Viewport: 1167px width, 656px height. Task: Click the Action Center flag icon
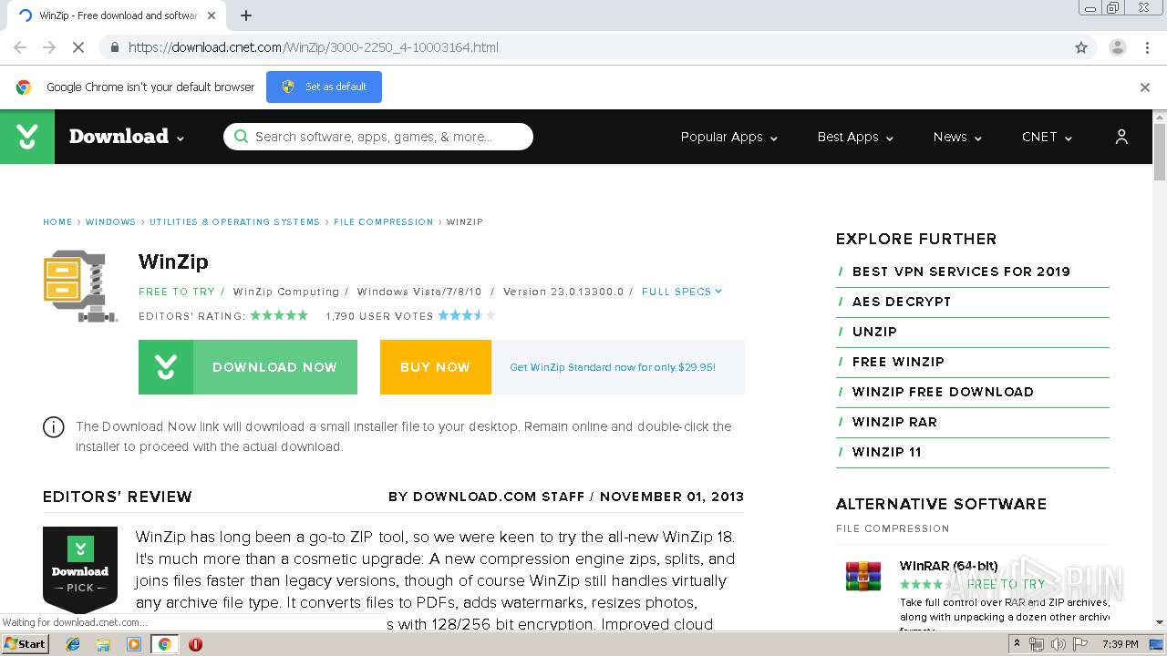click(x=1080, y=644)
